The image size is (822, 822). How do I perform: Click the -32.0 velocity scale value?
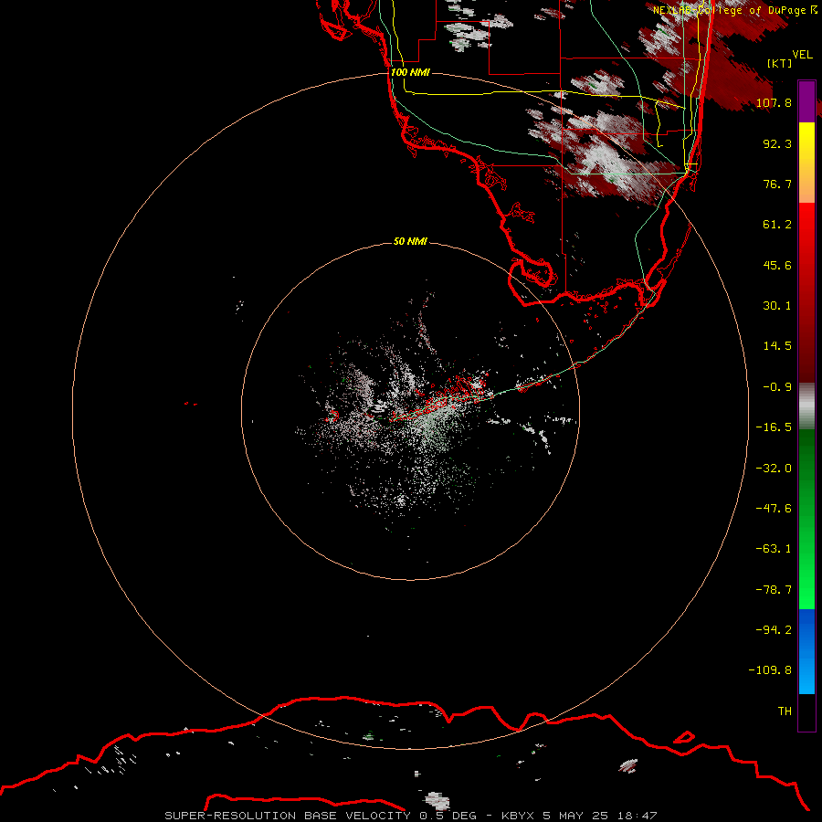pos(774,469)
